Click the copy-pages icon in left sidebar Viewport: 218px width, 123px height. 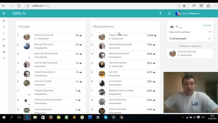pyautogui.click(x=4, y=27)
